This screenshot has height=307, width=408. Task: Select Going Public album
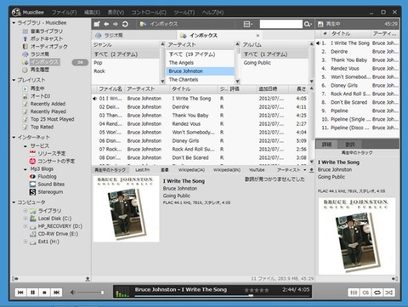(275, 63)
